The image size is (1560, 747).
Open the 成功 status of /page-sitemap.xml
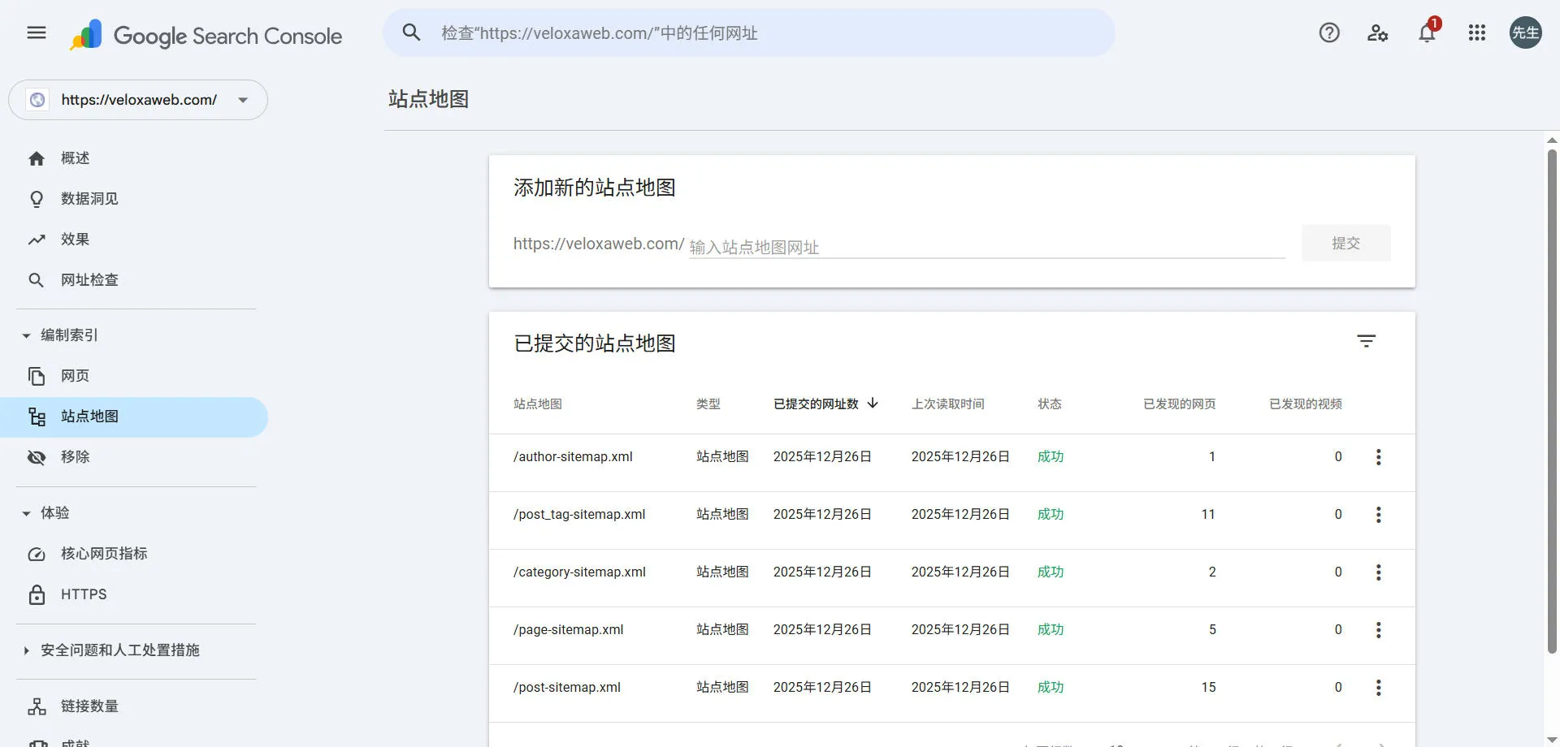coord(1050,628)
